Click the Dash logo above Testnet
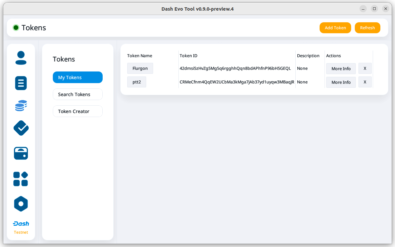395x247 pixels. tap(21, 224)
